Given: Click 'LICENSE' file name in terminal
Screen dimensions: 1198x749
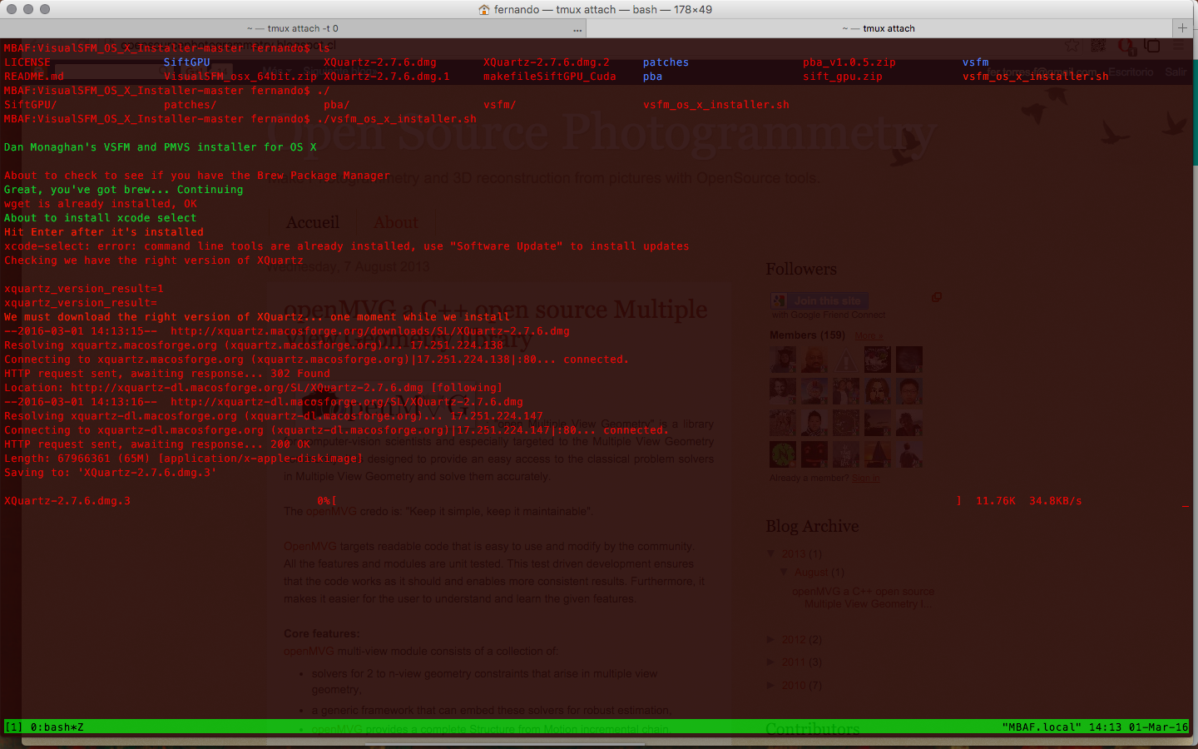Looking at the screenshot, I should click(27, 62).
